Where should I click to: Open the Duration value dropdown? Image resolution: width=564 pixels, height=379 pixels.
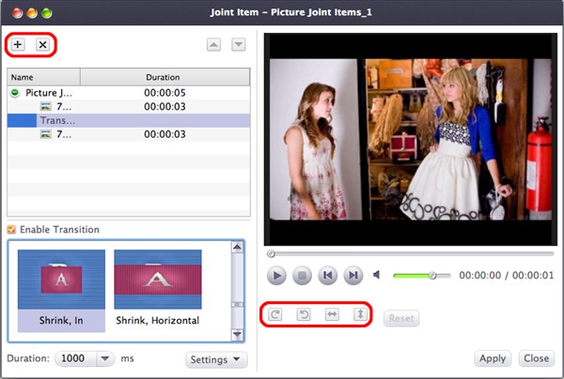click(x=104, y=358)
